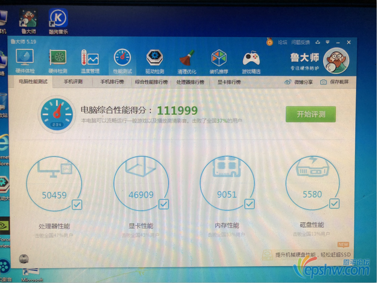The width and height of the screenshot is (377, 283).
Task: Switch to the 综合性能排行榜 tab
Action: coord(151,82)
